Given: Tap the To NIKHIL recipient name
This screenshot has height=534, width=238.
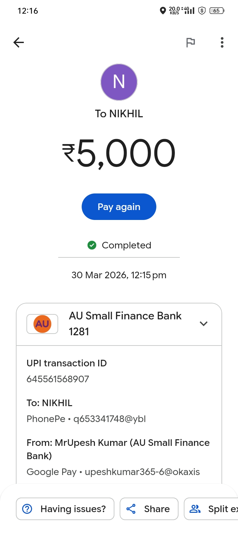Looking at the screenshot, I should [119, 114].
